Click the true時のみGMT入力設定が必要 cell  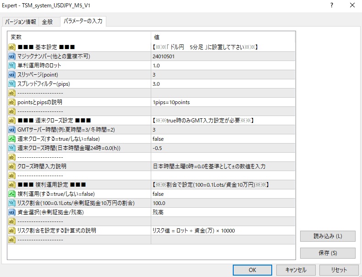tap(223, 121)
